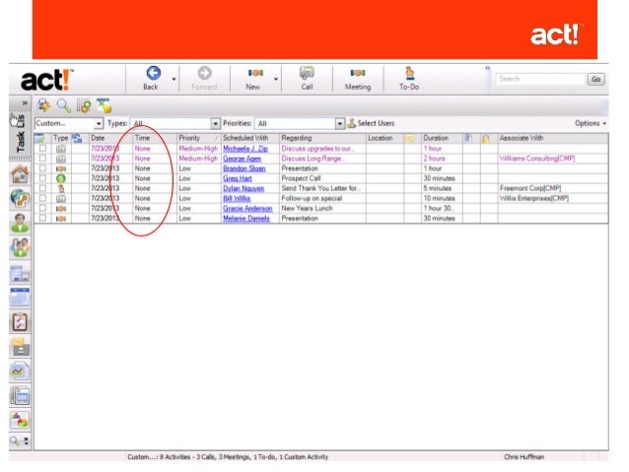Viewport: 629px width, 472px height.
Task: Expand toolbar overflow chevron near Search
Action: [487, 68]
